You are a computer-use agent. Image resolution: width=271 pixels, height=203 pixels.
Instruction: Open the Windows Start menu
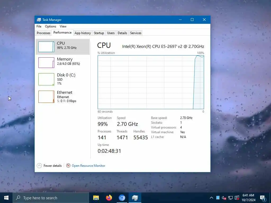pos(6,198)
